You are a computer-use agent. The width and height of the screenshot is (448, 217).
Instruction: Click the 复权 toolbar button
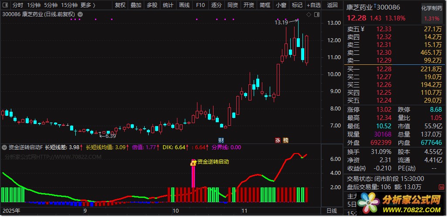click(120, 5)
